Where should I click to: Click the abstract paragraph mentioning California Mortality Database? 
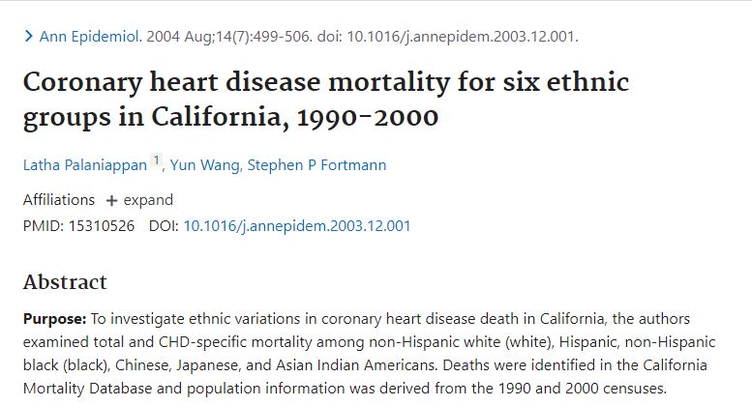click(x=370, y=354)
